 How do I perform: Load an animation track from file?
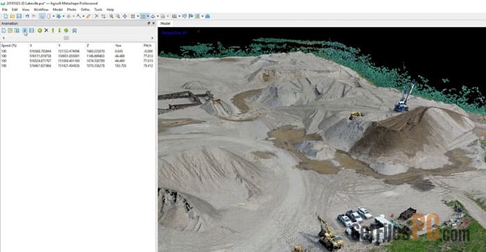coord(10,31)
